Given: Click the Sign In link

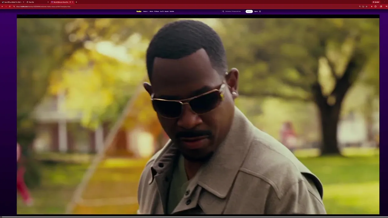Looking at the screenshot, I should click(256, 11).
